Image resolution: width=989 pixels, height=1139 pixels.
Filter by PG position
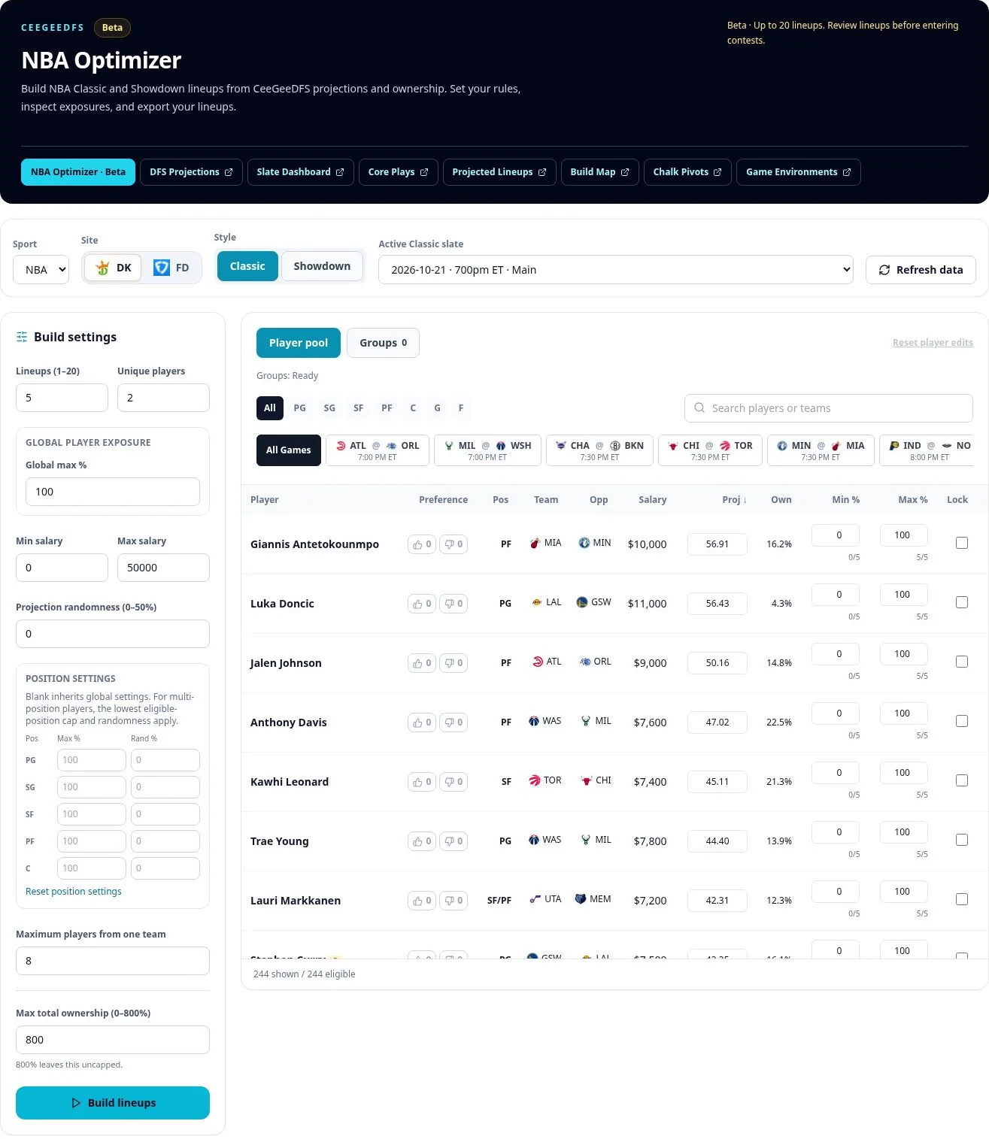(299, 408)
